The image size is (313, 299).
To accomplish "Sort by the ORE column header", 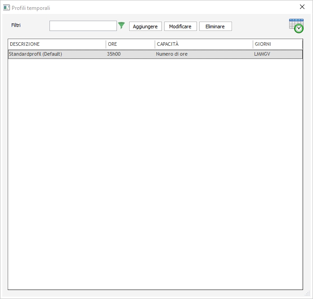I will (130, 44).
